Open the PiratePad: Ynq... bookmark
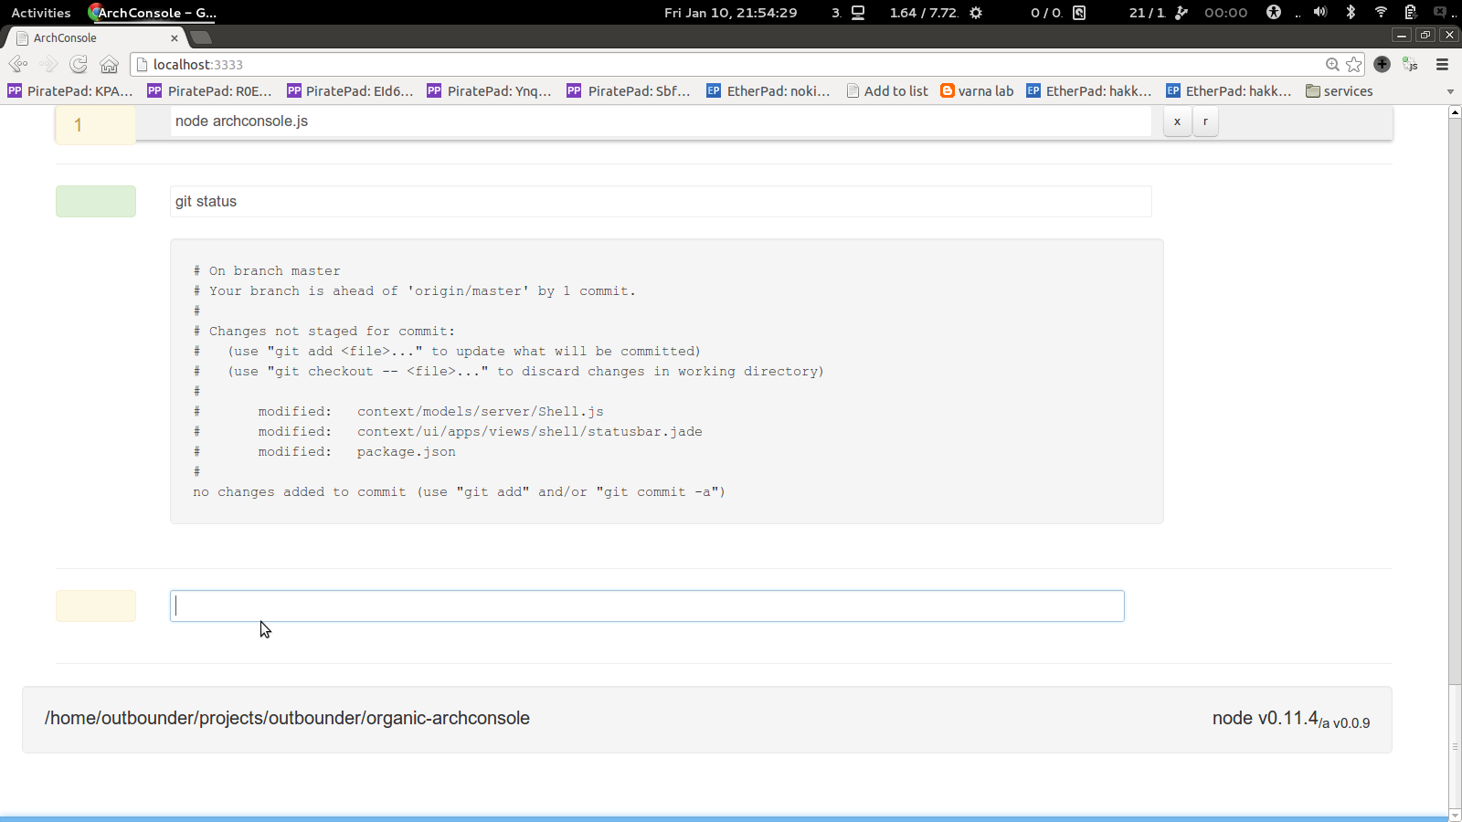The image size is (1462, 822). (x=489, y=90)
